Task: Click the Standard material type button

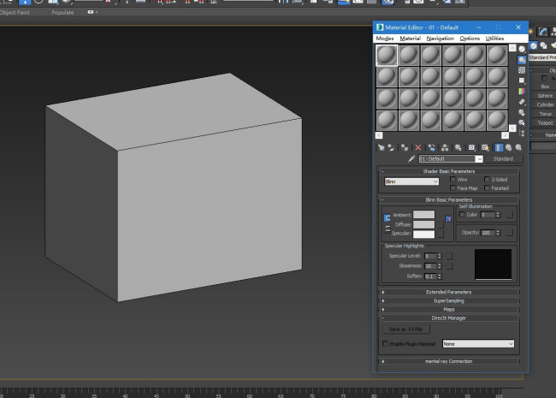Action: pyautogui.click(x=503, y=158)
